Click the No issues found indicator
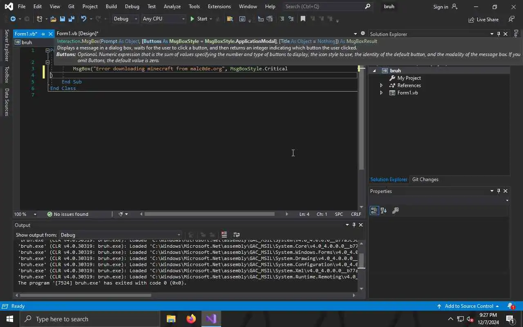 point(68,214)
